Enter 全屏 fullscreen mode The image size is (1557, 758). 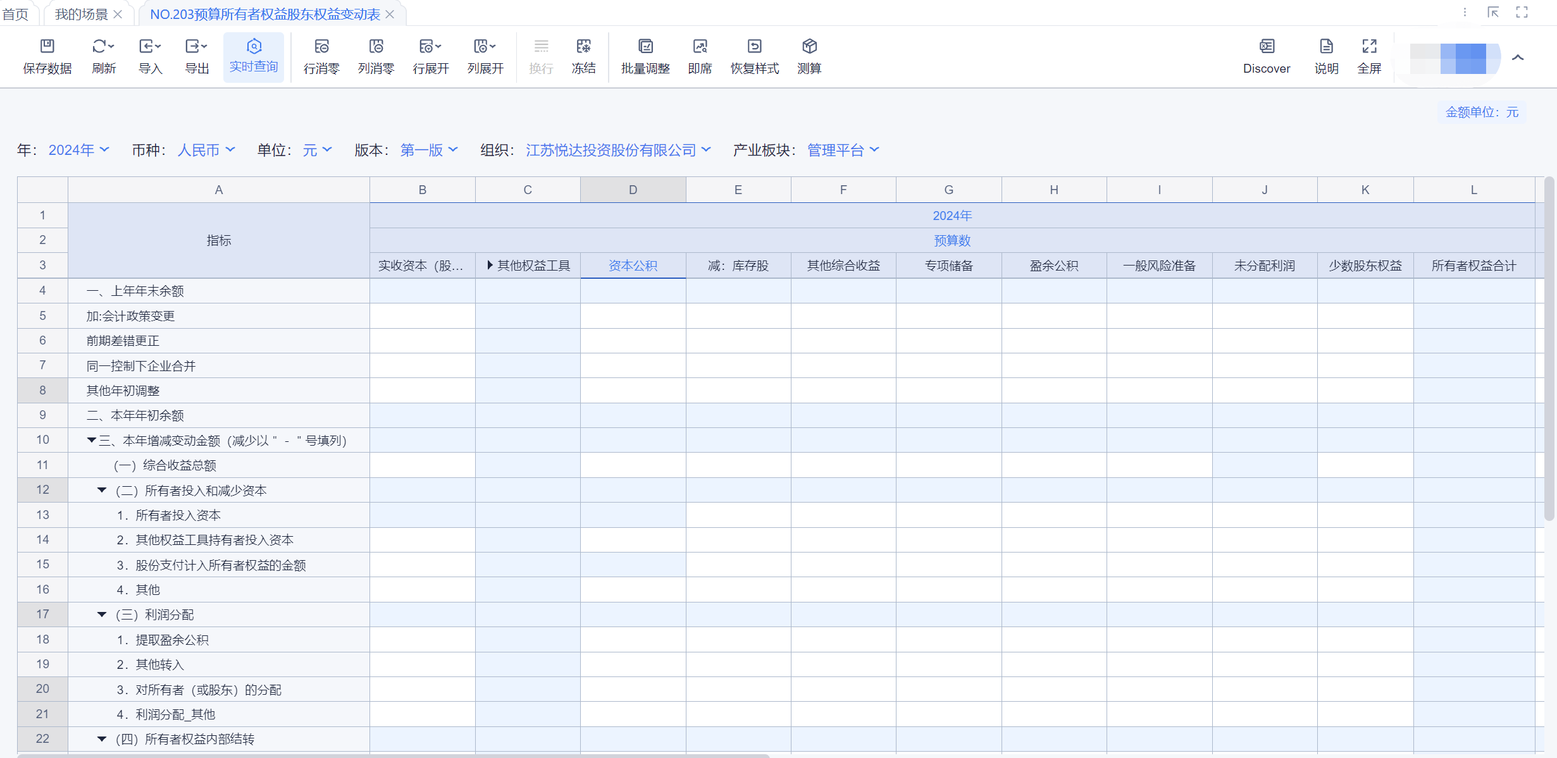coord(1369,46)
